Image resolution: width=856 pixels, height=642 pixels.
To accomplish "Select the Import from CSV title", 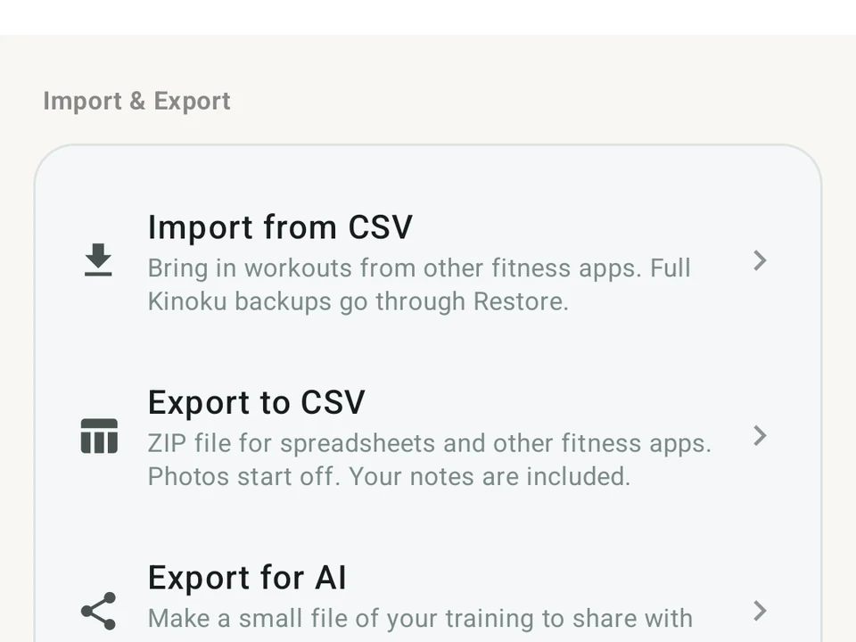I will point(280,226).
